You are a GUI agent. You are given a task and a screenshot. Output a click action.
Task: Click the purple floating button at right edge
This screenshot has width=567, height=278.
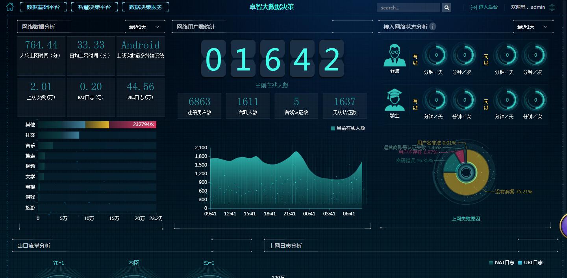[x=563, y=226]
